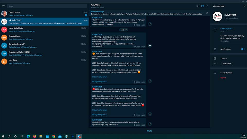Forward the orange ZE04 Lousã warning message
The height and width of the screenshot is (139, 247).
(x=150, y=81)
